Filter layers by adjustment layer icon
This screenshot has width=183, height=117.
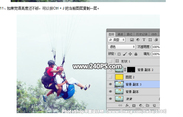138,40
